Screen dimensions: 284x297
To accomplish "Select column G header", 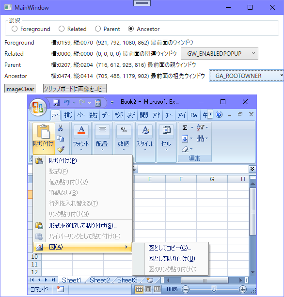I will pos(212,179).
